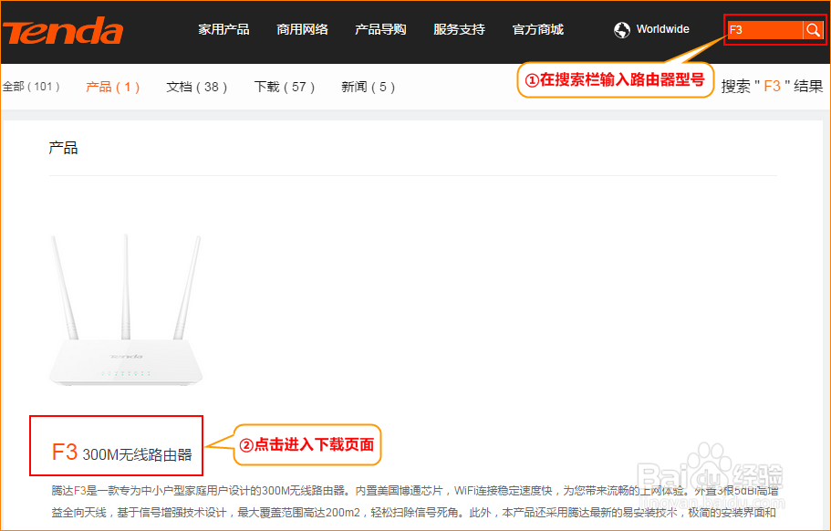Open the 产品导购 menu
831x531 pixels.
(x=380, y=28)
